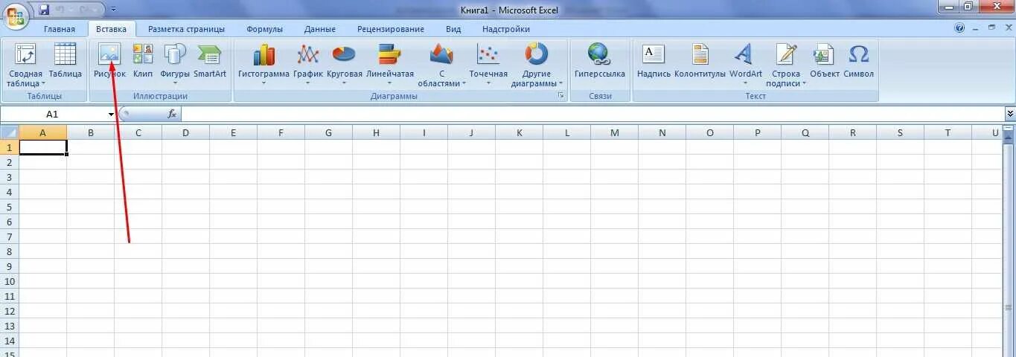Insert an Объект with its icon
Viewport: 1016px width, 357px height.
click(x=824, y=55)
